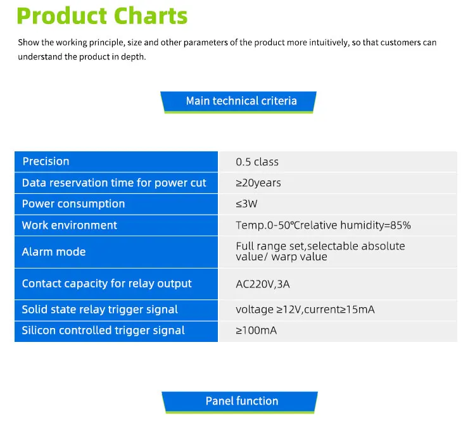Select Data reservation time for power cut
This screenshot has width=475, height=423.
point(114,183)
